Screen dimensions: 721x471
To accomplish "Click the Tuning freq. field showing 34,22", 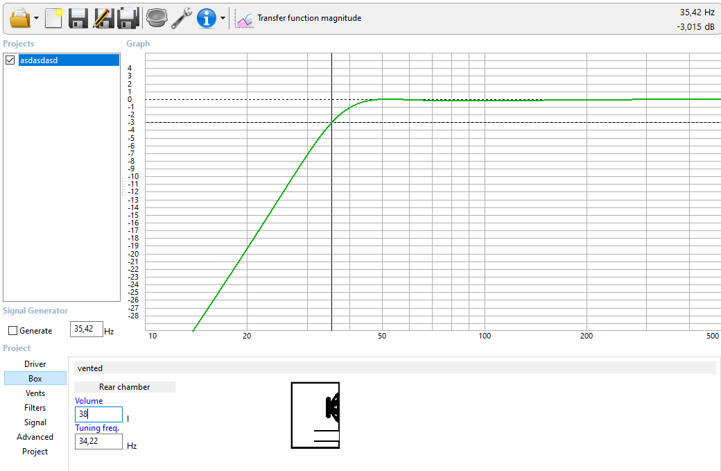I will [99, 442].
